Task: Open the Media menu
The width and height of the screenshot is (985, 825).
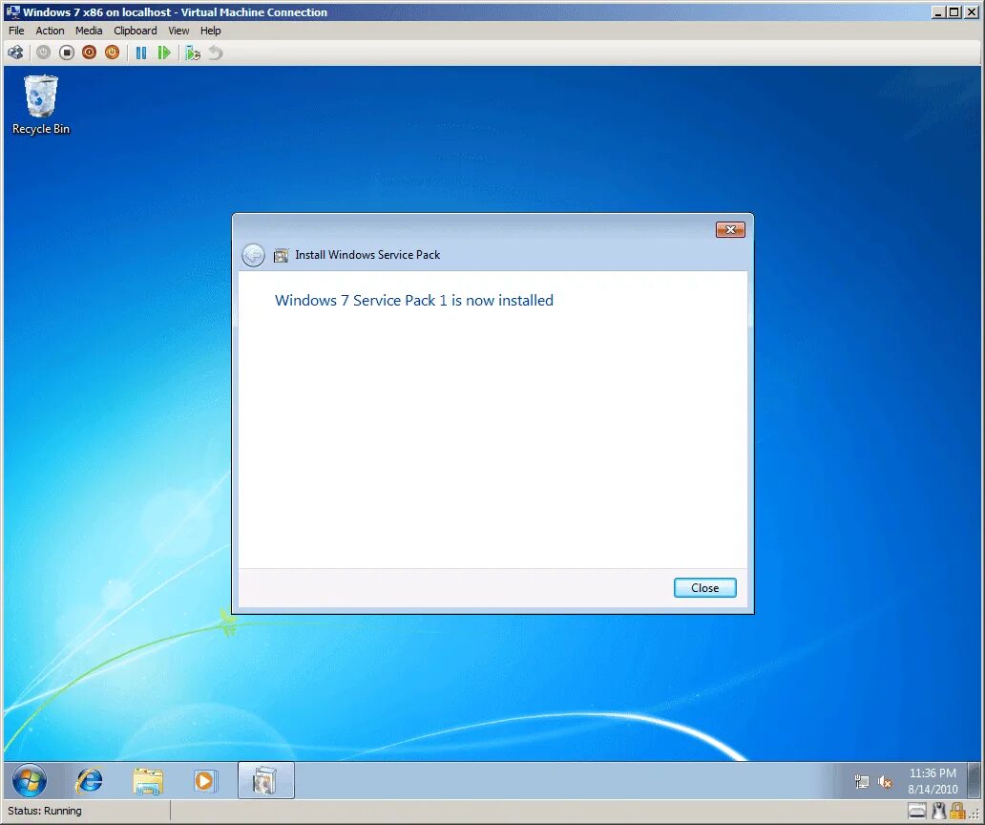Action: coord(89,31)
